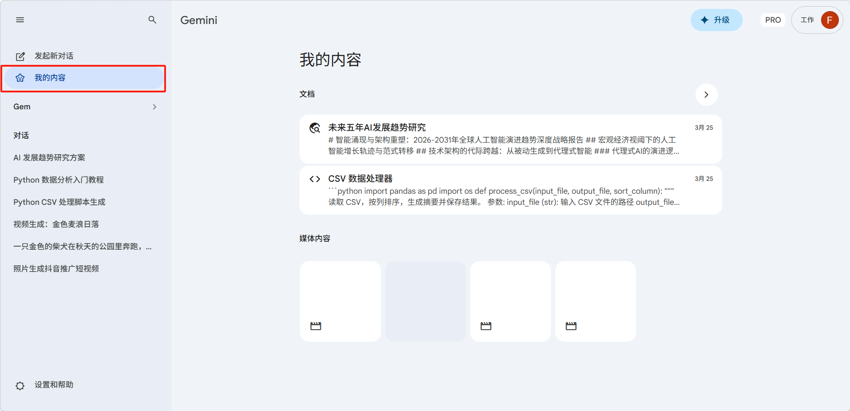Toggle the hamburger main menu
The height and width of the screenshot is (411, 850).
click(20, 20)
